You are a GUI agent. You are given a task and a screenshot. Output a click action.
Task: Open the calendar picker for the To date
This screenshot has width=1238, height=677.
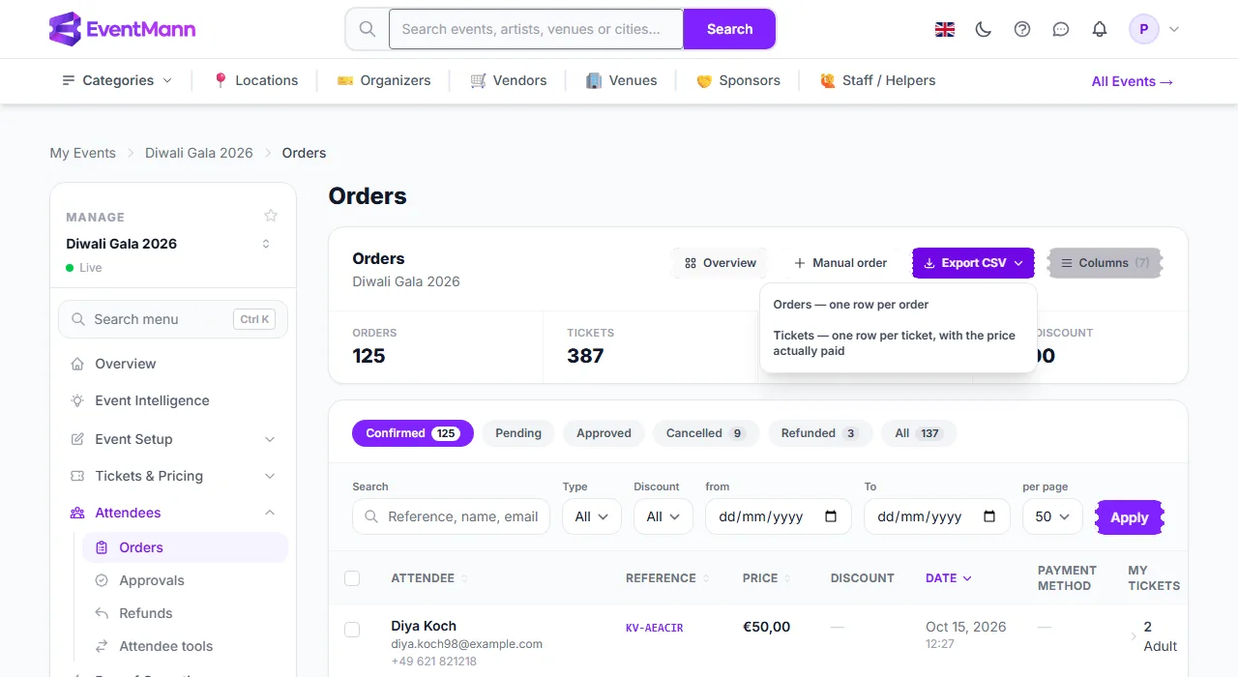(989, 516)
